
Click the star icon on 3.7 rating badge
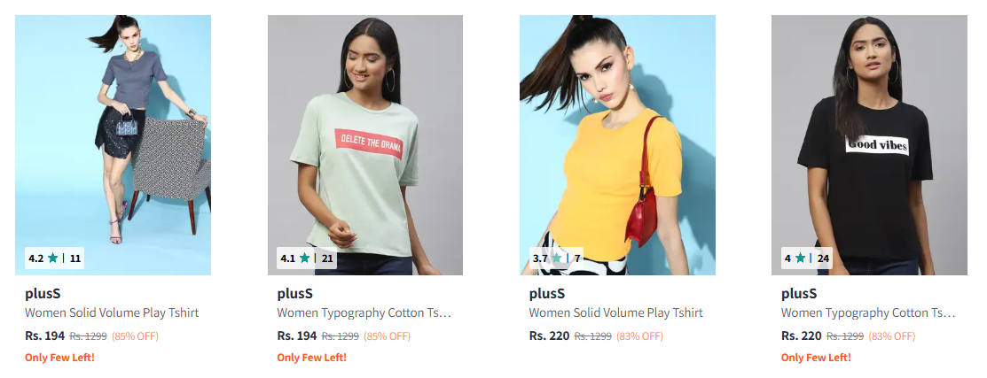(556, 258)
